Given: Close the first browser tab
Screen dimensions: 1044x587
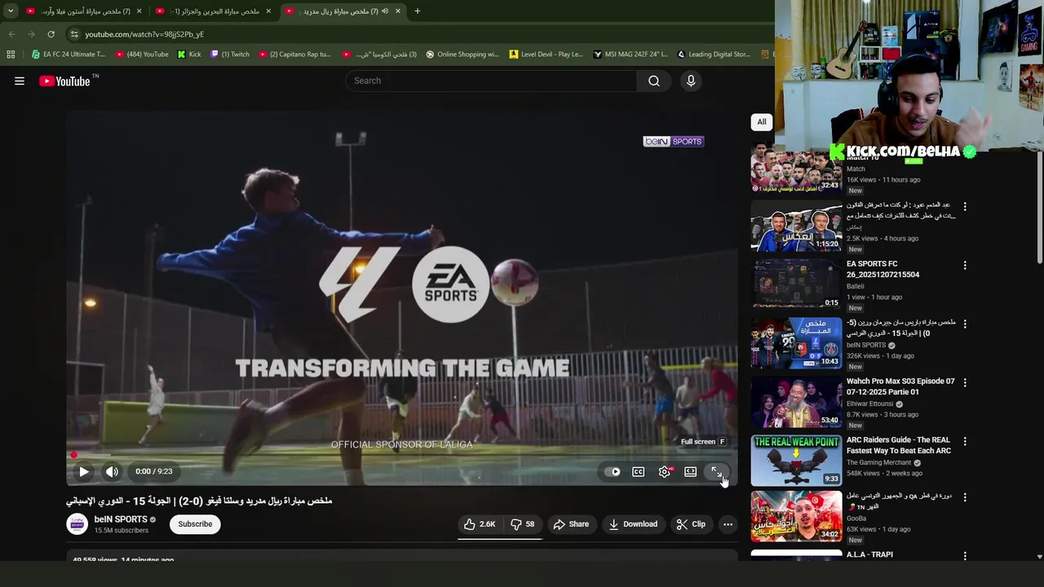Looking at the screenshot, I should [x=139, y=11].
